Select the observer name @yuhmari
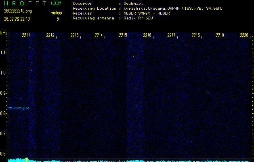Screen dimensions: 254x162 coord(133,4)
